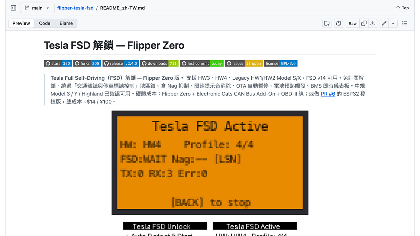Click the orange Tesla FSD Active screenshot
Viewport: 420px width, 236px height.
pos(210,163)
